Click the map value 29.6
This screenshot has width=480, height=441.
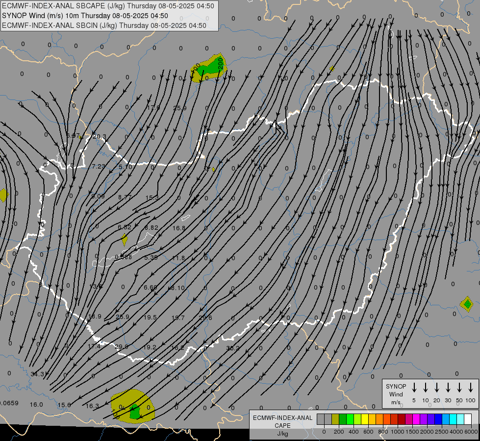pyautogui.click(x=205, y=318)
